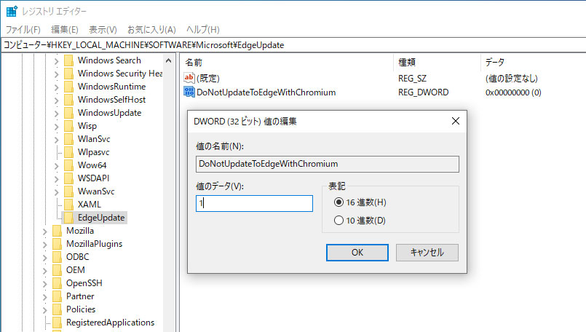This screenshot has height=332, width=586.
Task: Expand the ODBC tree node
Action: [45, 258]
